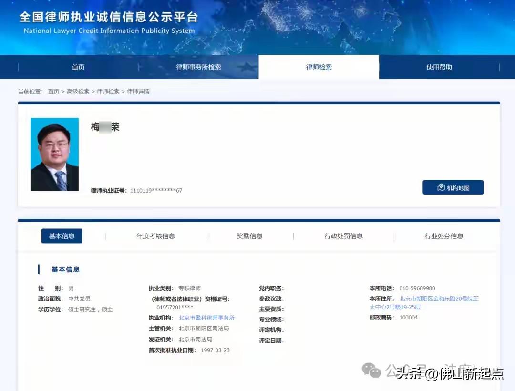
Task: Open the 行政处罚信息 tab
Action: tap(344, 236)
